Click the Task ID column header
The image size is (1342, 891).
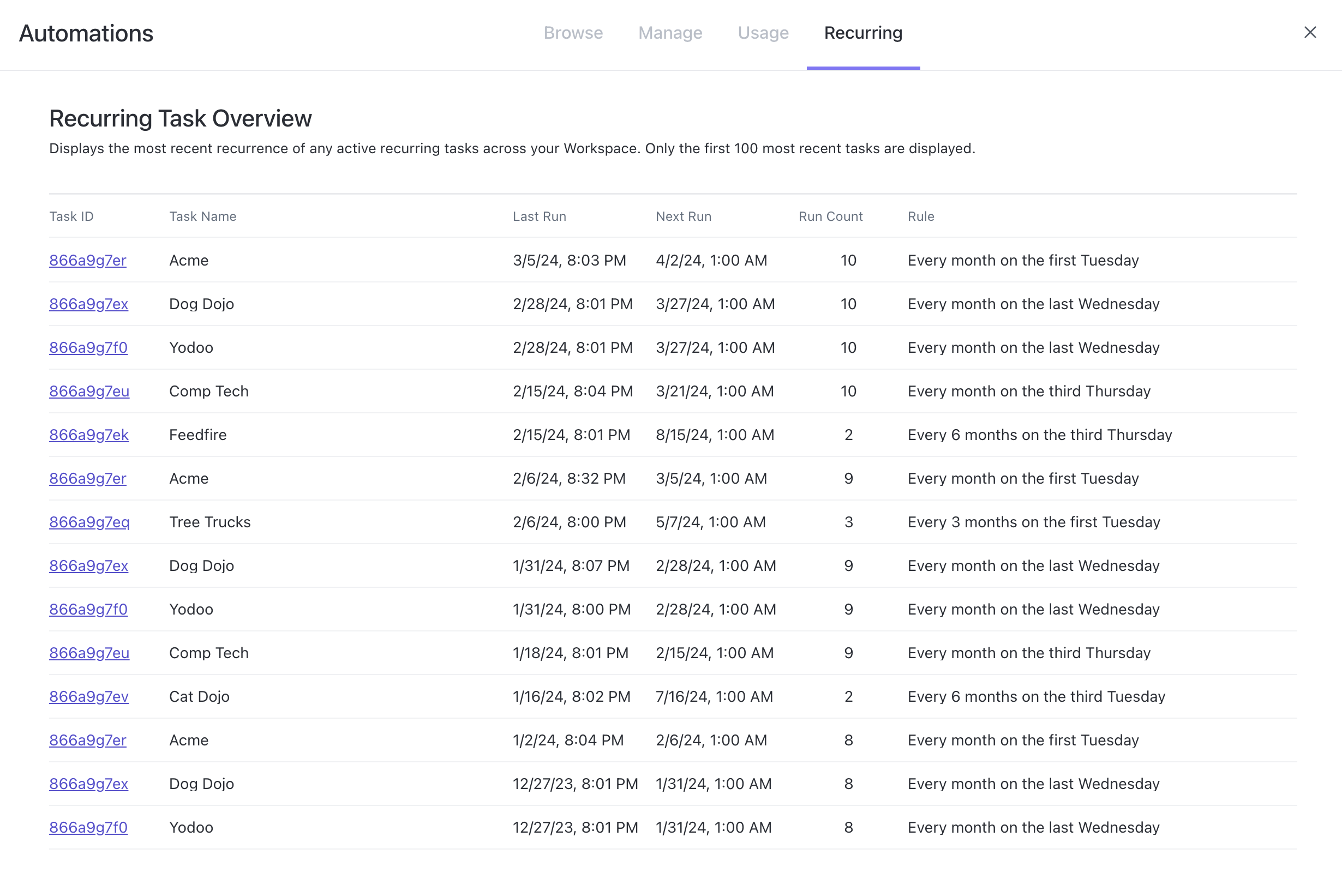tap(71, 216)
